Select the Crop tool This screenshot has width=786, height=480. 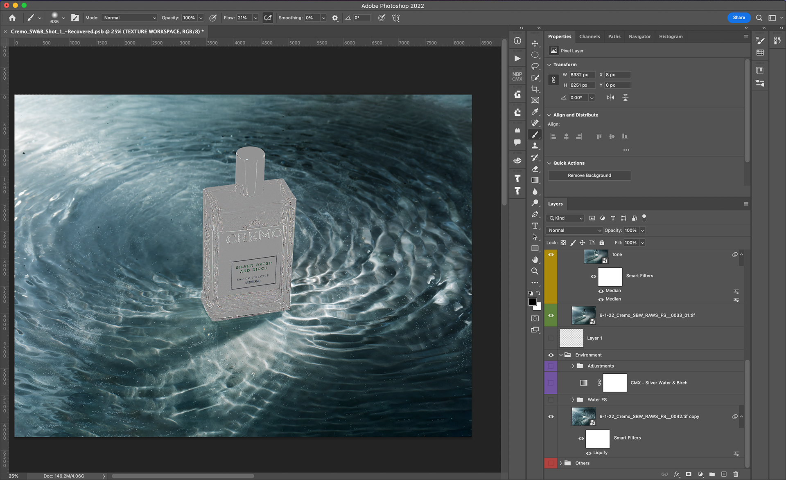pos(535,89)
